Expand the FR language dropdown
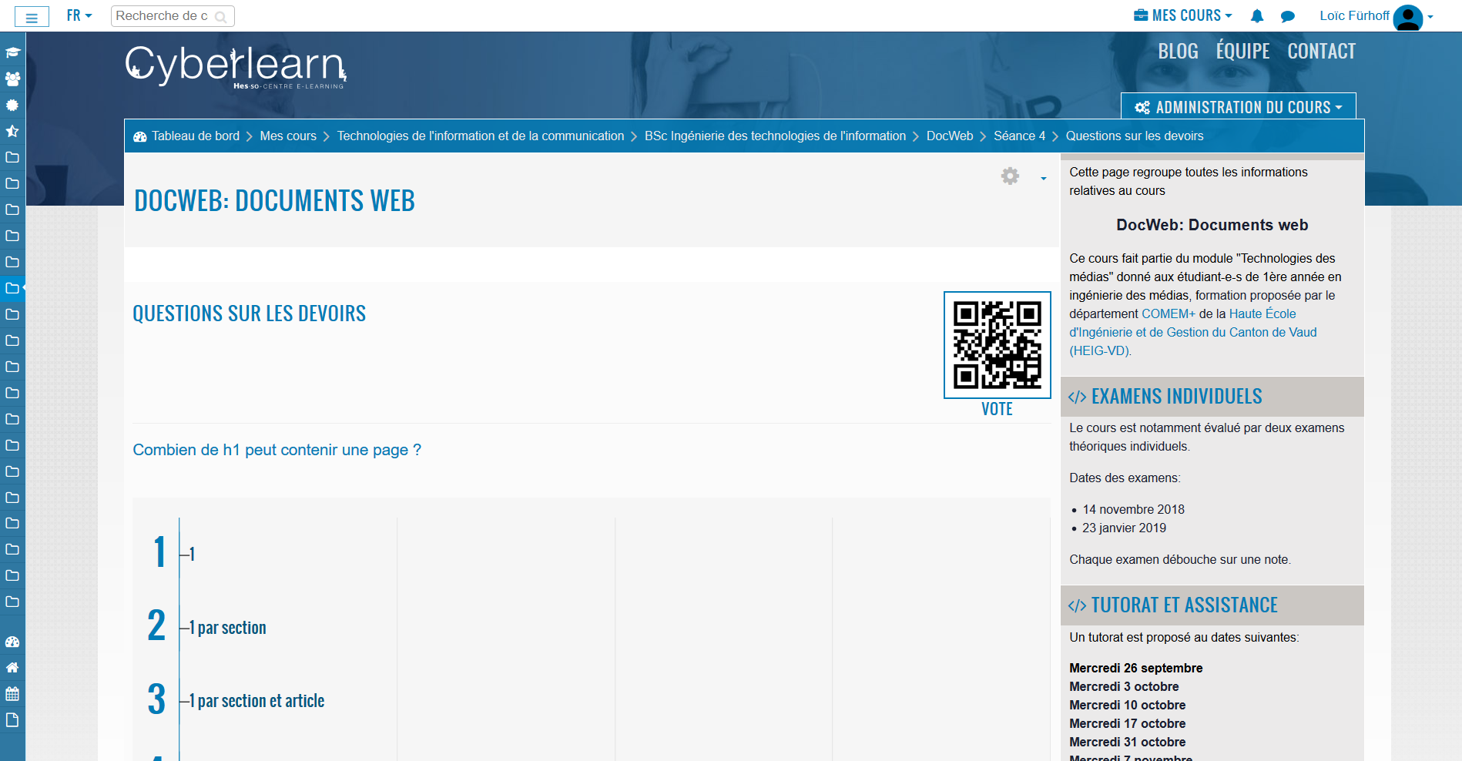Screen dimensions: 1462x761 coord(79,16)
